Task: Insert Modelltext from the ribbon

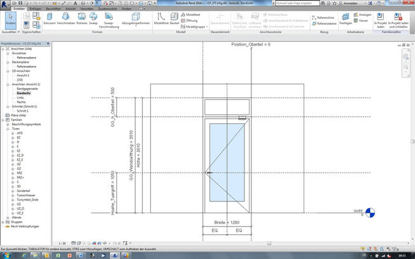Action: (190, 15)
